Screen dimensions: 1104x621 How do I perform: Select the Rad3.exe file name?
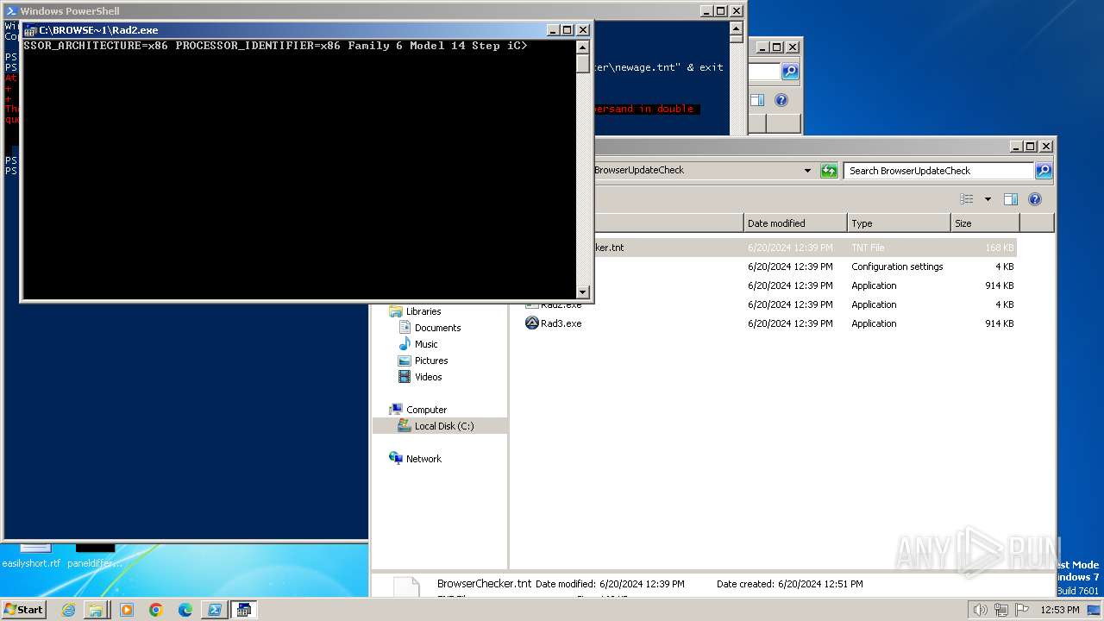click(561, 323)
